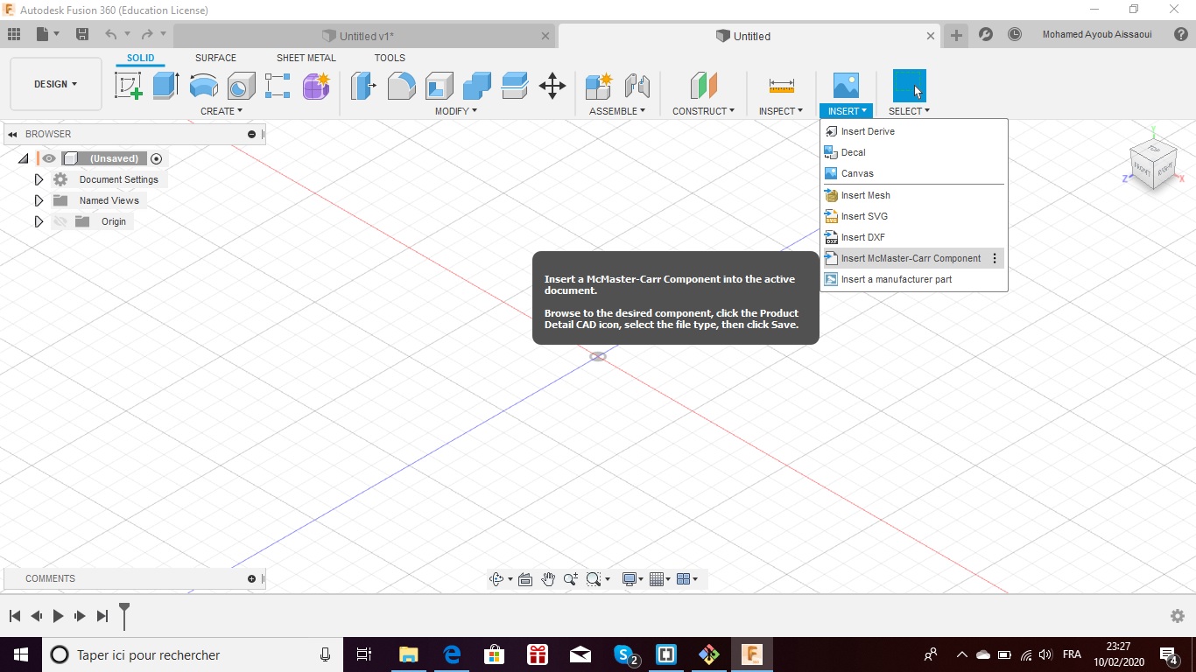The image size is (1196, 672).
Task: Open the DESIGN workspace dropdown
Action: (56, 84)
